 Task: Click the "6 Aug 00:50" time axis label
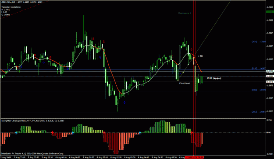75,157
